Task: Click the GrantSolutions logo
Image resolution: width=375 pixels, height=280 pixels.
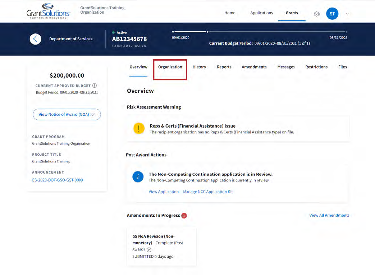Action: click(49, 11)
